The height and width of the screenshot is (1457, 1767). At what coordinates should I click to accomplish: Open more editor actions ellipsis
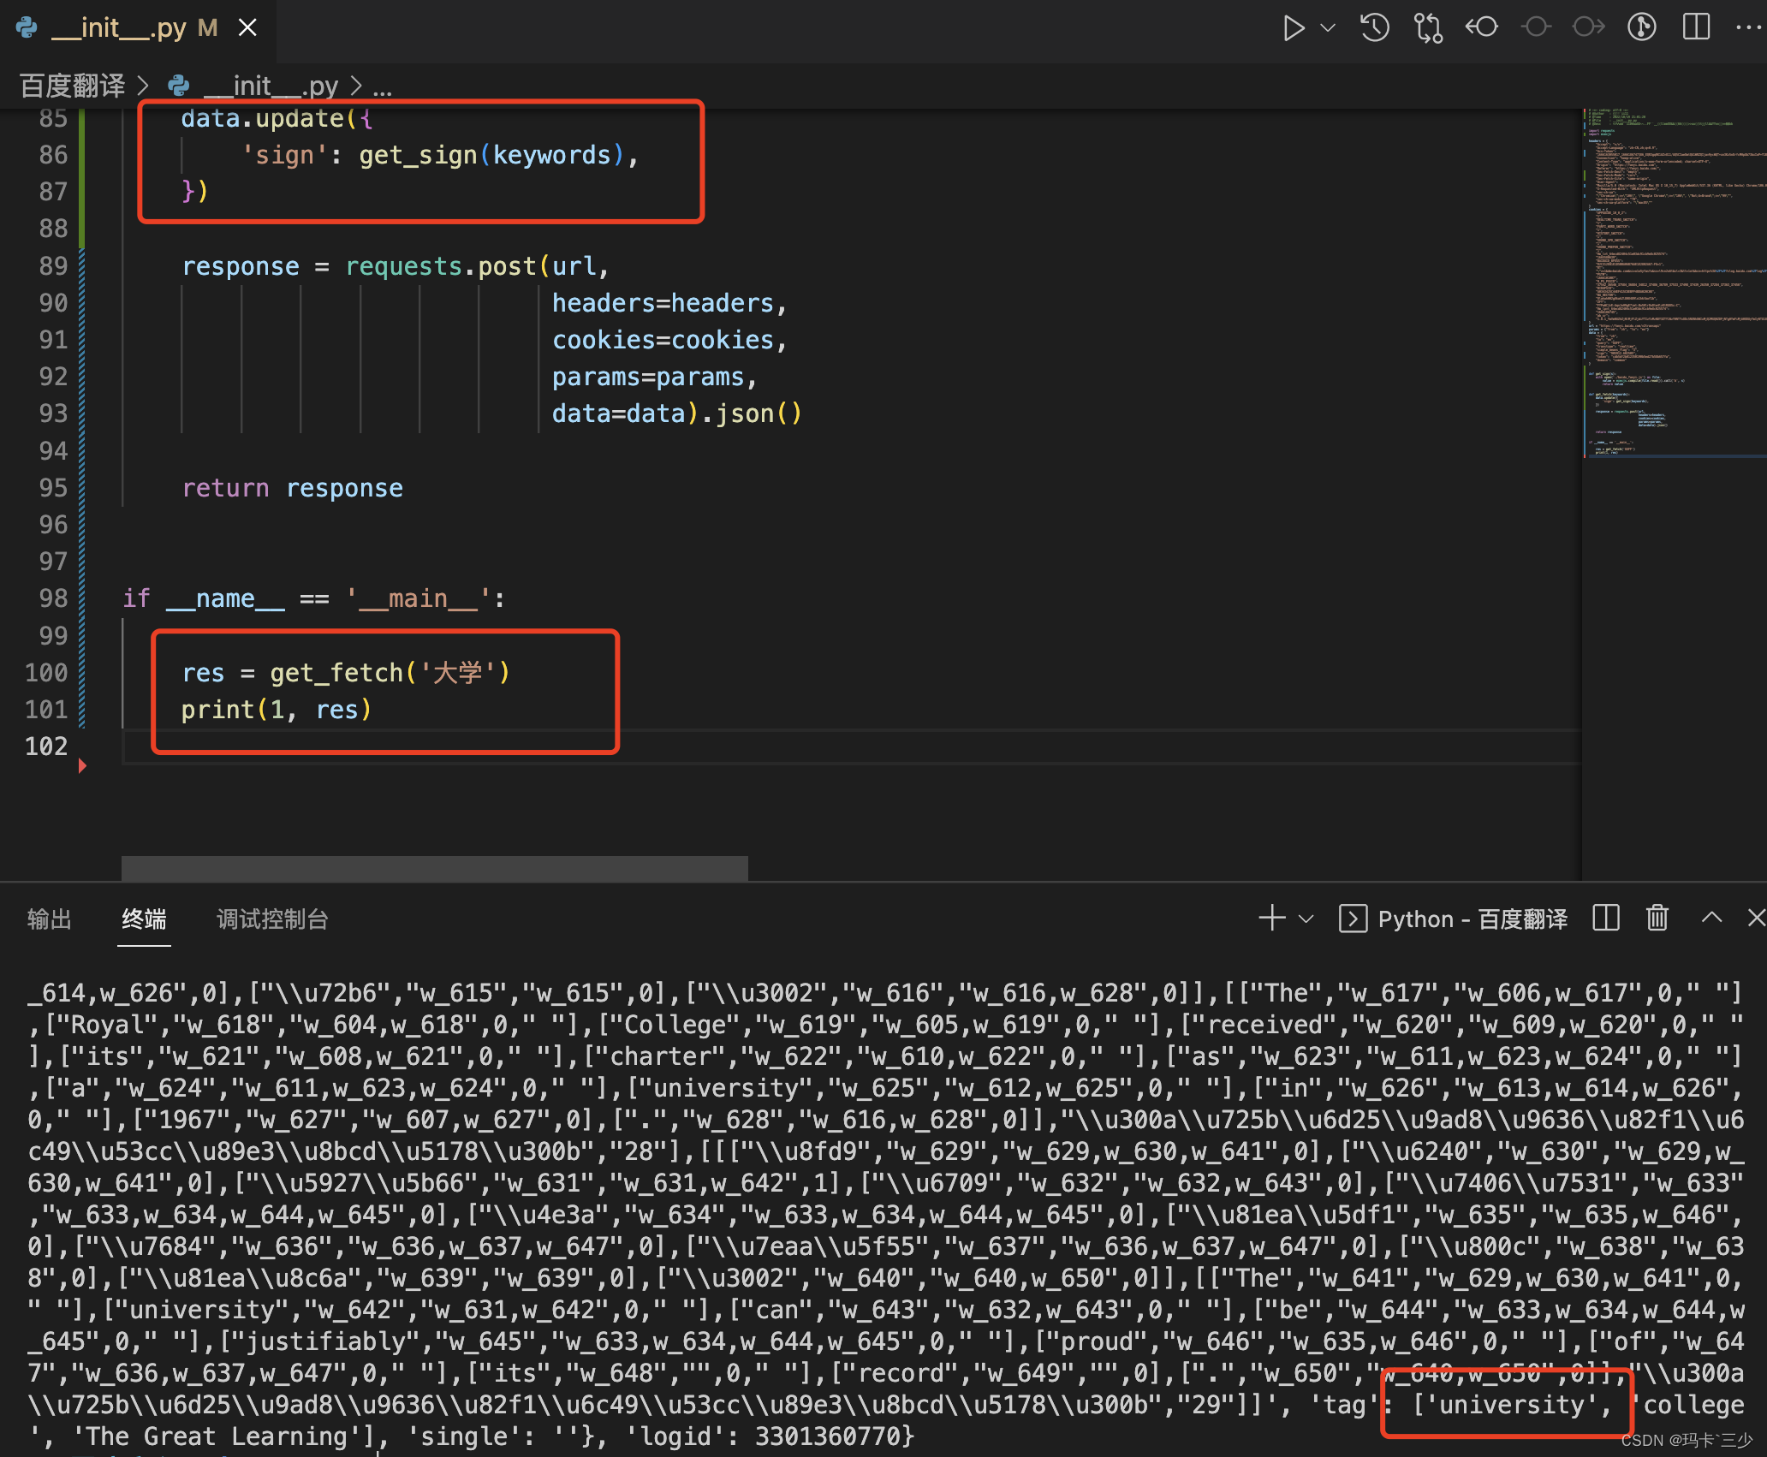click(x=1748, y=27)
